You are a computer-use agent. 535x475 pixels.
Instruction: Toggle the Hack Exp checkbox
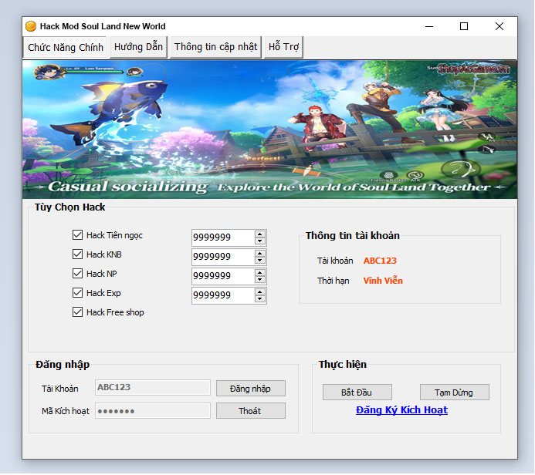pyautogui.click(x=77, y=293)
